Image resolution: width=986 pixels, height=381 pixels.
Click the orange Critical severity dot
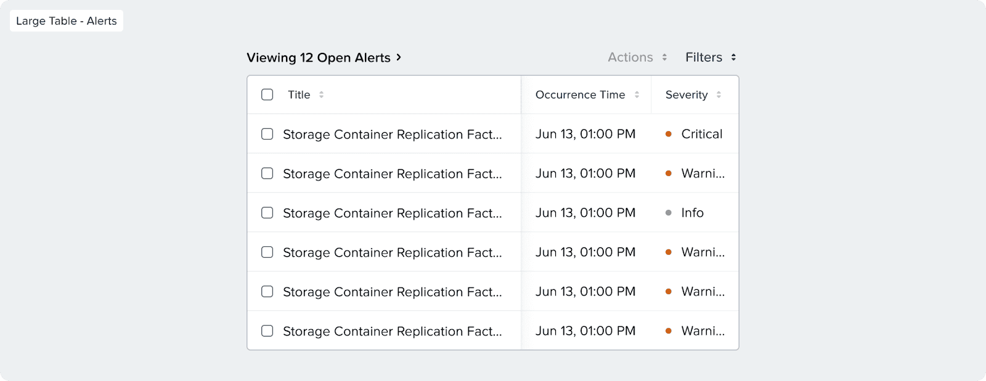click(669, 134)
